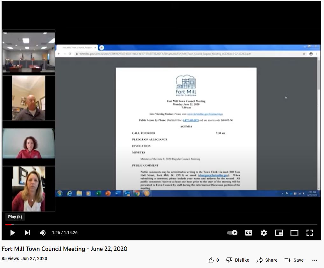Screen dimensions: 324x268
Task: Share this video
Action: pyautogui.click(x=267, y=260)
